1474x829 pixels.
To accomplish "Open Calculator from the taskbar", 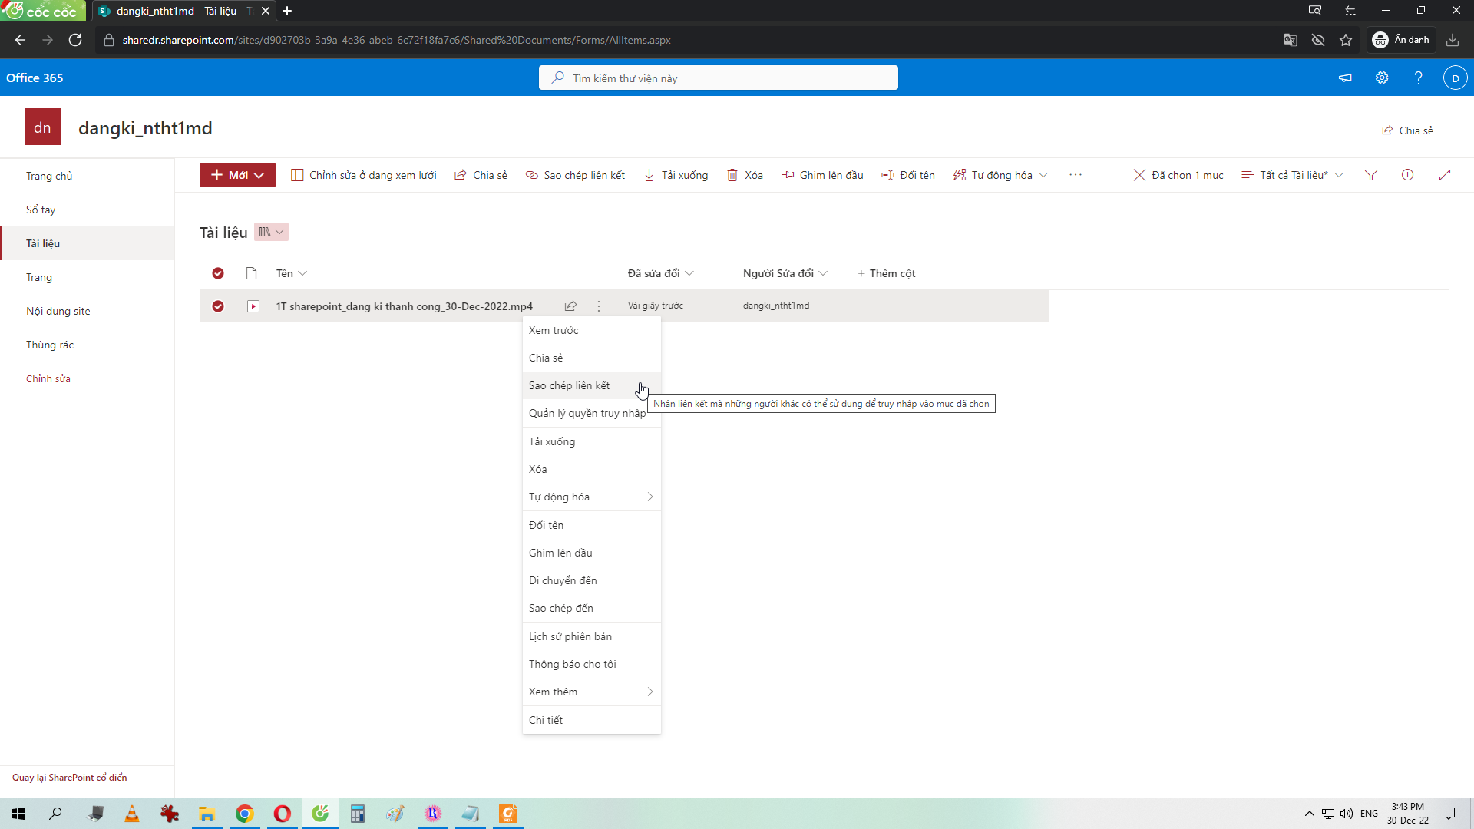I will tap(357, 814).
